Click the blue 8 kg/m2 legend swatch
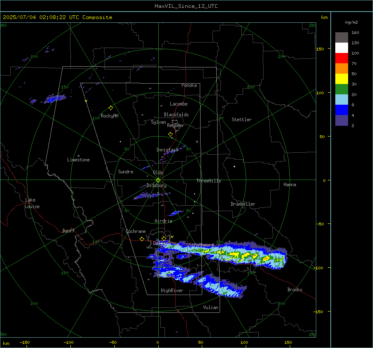 (x=342, y=110)
